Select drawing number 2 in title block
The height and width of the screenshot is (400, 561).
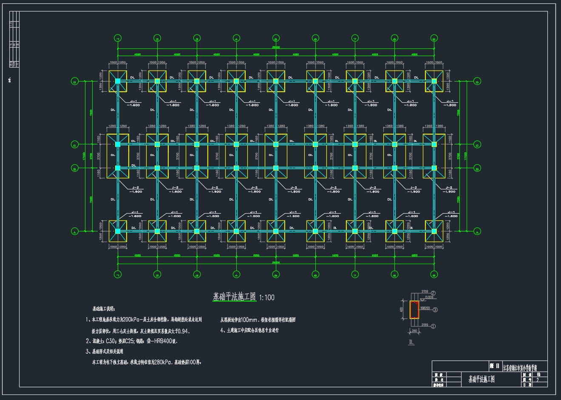pyautogui.click(x=538, y=380)
